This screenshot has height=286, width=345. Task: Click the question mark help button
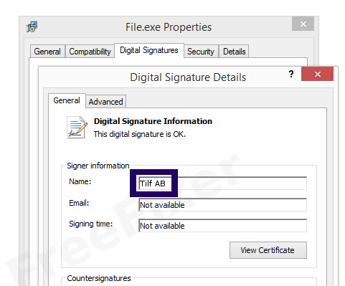[290, 74]
